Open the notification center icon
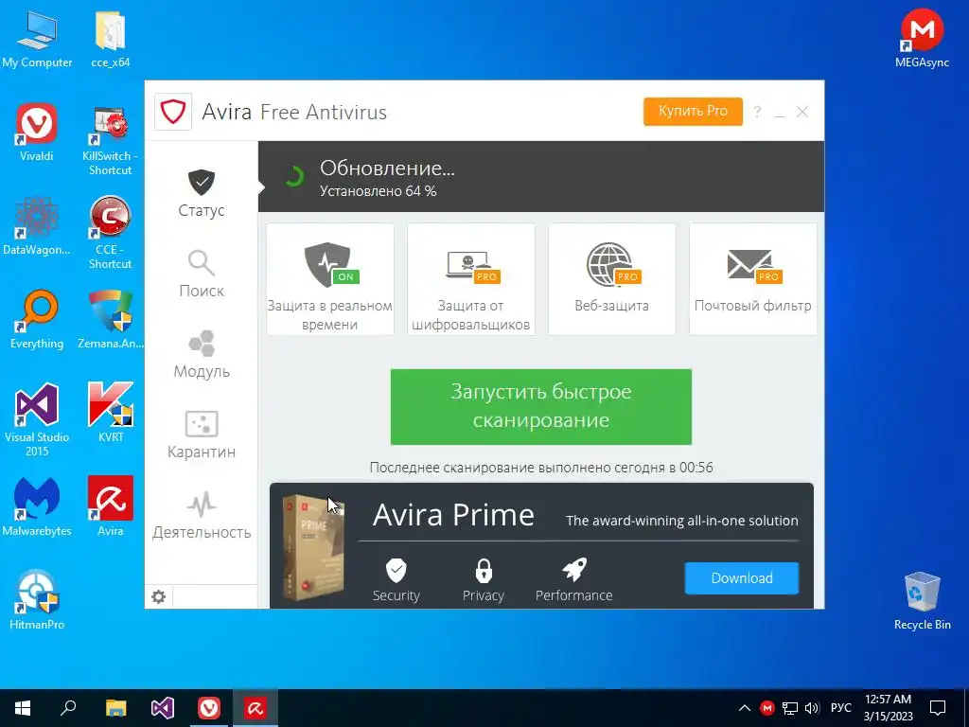The width and height of the screenshot is (969, 727). pos(938,708)
